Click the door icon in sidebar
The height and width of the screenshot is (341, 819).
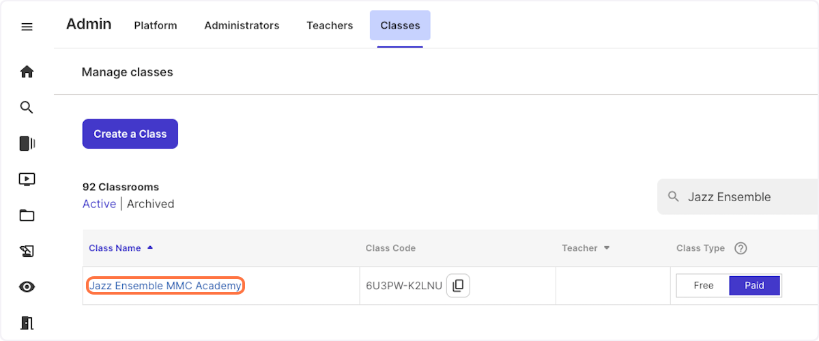27,323
